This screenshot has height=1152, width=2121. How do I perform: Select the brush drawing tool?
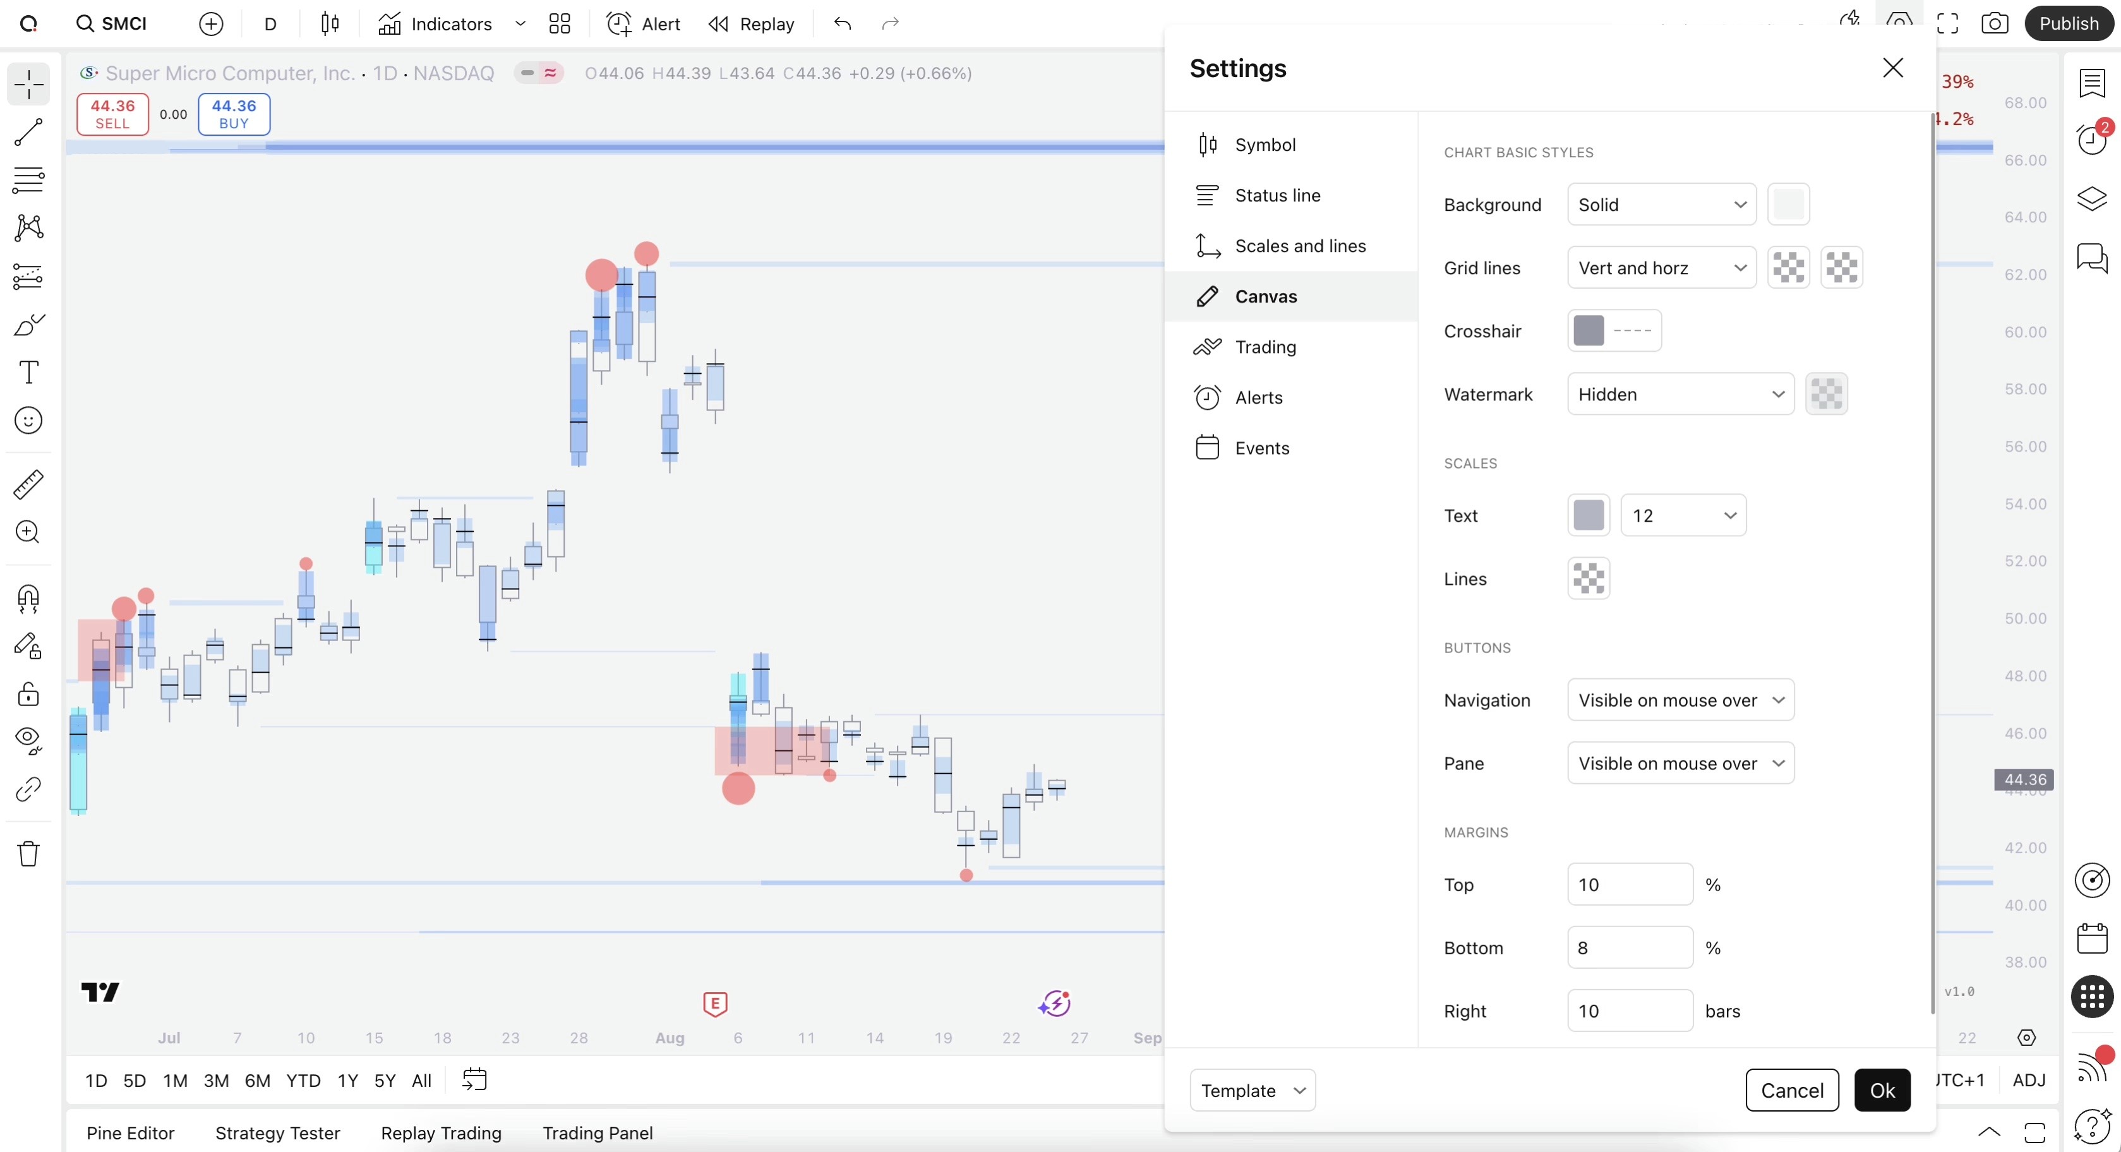(28, 325)
